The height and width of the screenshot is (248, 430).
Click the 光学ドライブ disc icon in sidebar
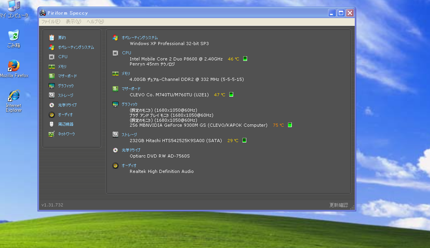point(52,105)
